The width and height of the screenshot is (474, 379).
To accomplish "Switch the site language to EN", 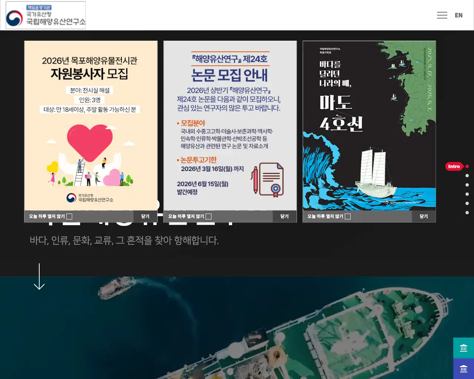I will (458, 15).
